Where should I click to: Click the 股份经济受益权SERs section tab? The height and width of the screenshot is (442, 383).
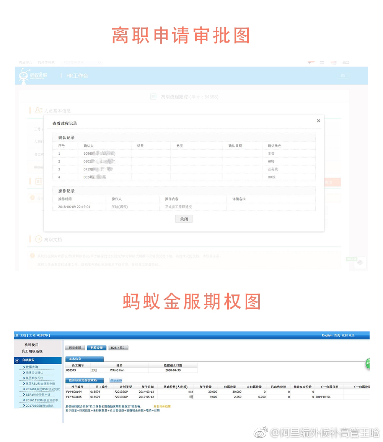coord(85,380)
